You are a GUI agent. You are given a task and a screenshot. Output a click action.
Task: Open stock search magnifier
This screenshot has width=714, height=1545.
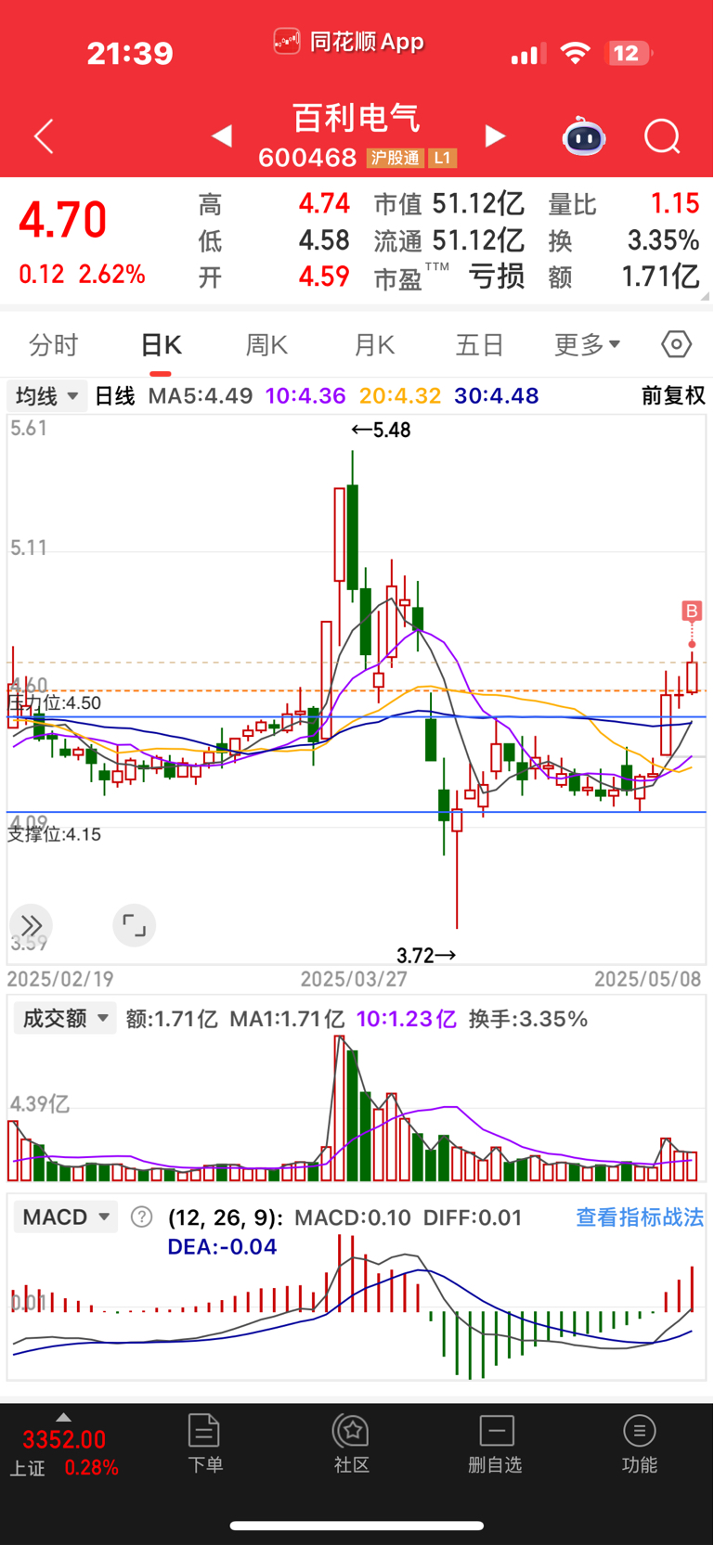(662, 136)
